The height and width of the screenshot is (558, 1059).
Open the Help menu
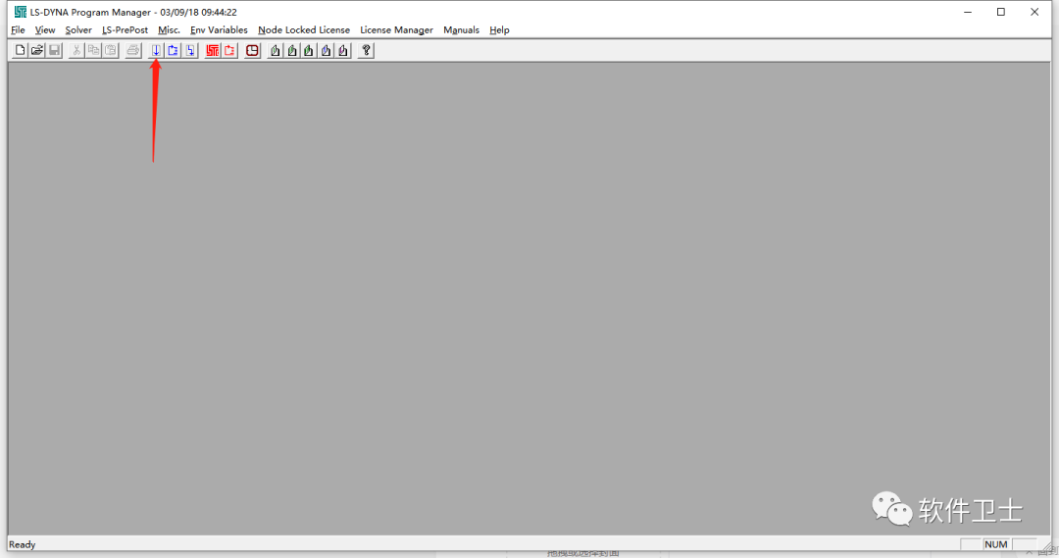click(x=499, y=29)
